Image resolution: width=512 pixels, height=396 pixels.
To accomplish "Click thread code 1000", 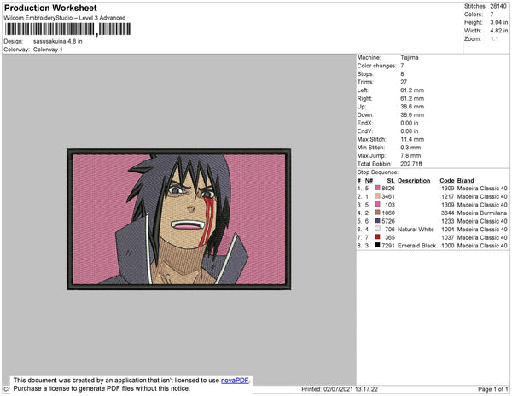I will click(448, 246).
